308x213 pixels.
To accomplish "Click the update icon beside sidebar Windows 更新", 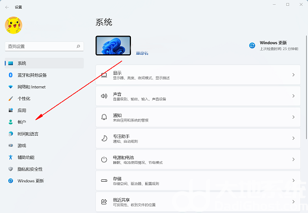I will point(11,181).
